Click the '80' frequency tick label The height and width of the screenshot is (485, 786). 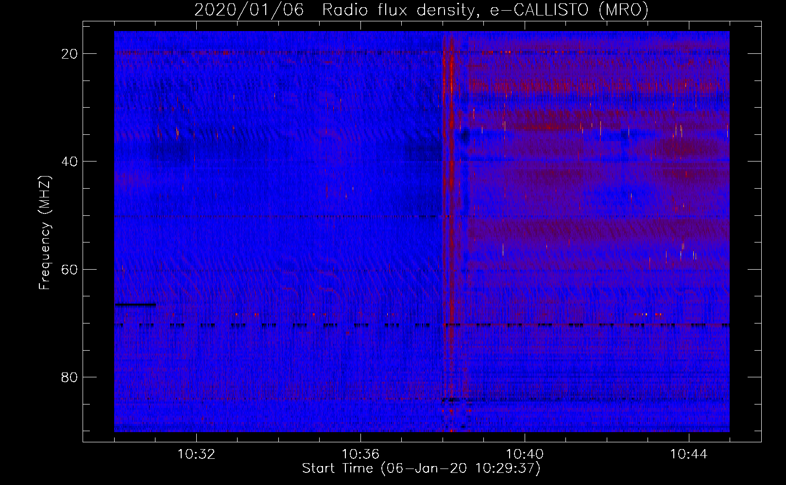click(x=69, y=377)
